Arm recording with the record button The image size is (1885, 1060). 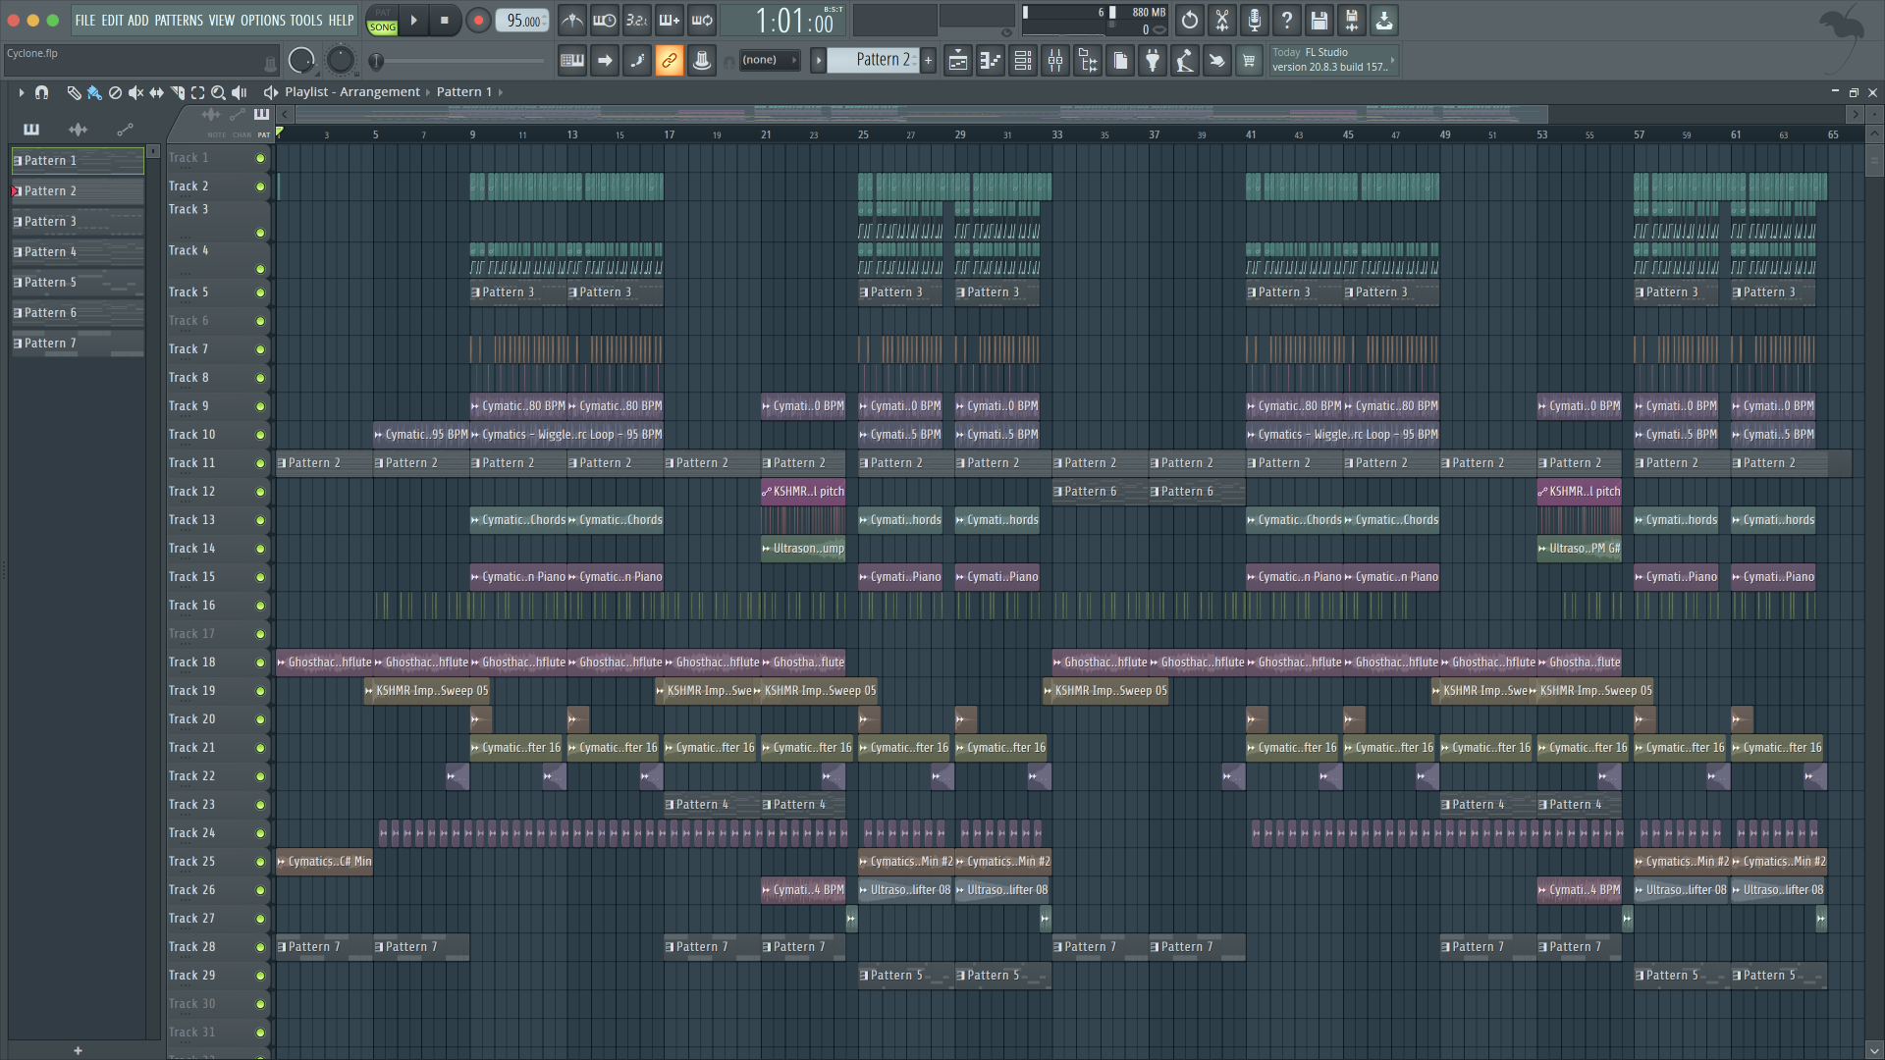click(478, 21)
